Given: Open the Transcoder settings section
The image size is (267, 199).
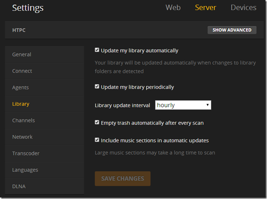Looking at the screenshot, I should (26, 153).
